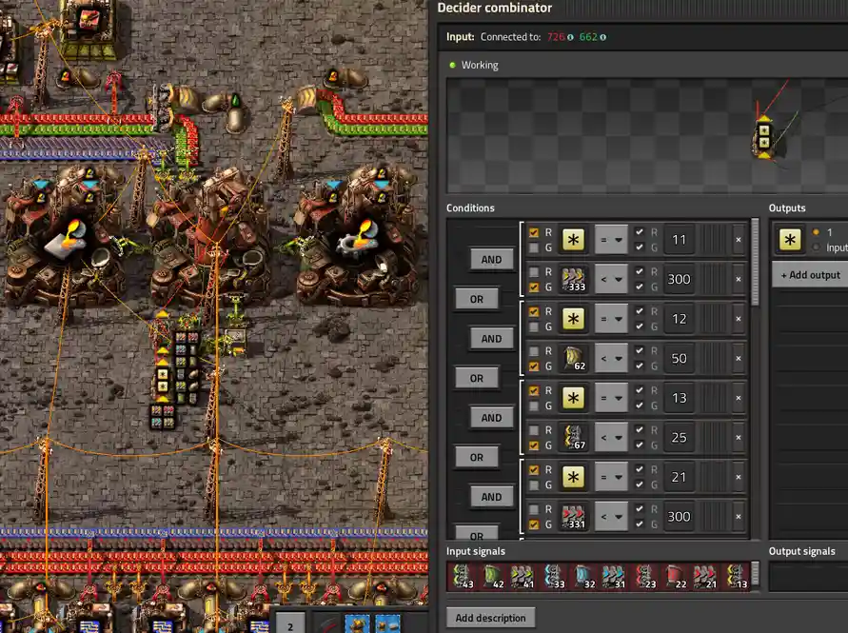This screenshot has width=848, height=633.
Task: Uncheck red wire R for '= 12' signal
Action: (534, 311)
